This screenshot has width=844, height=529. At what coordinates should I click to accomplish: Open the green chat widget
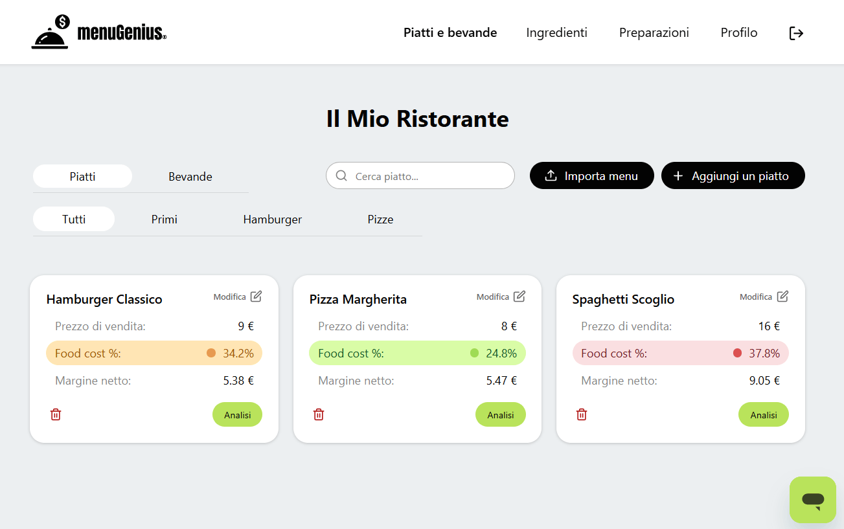[x=812, y=500]
